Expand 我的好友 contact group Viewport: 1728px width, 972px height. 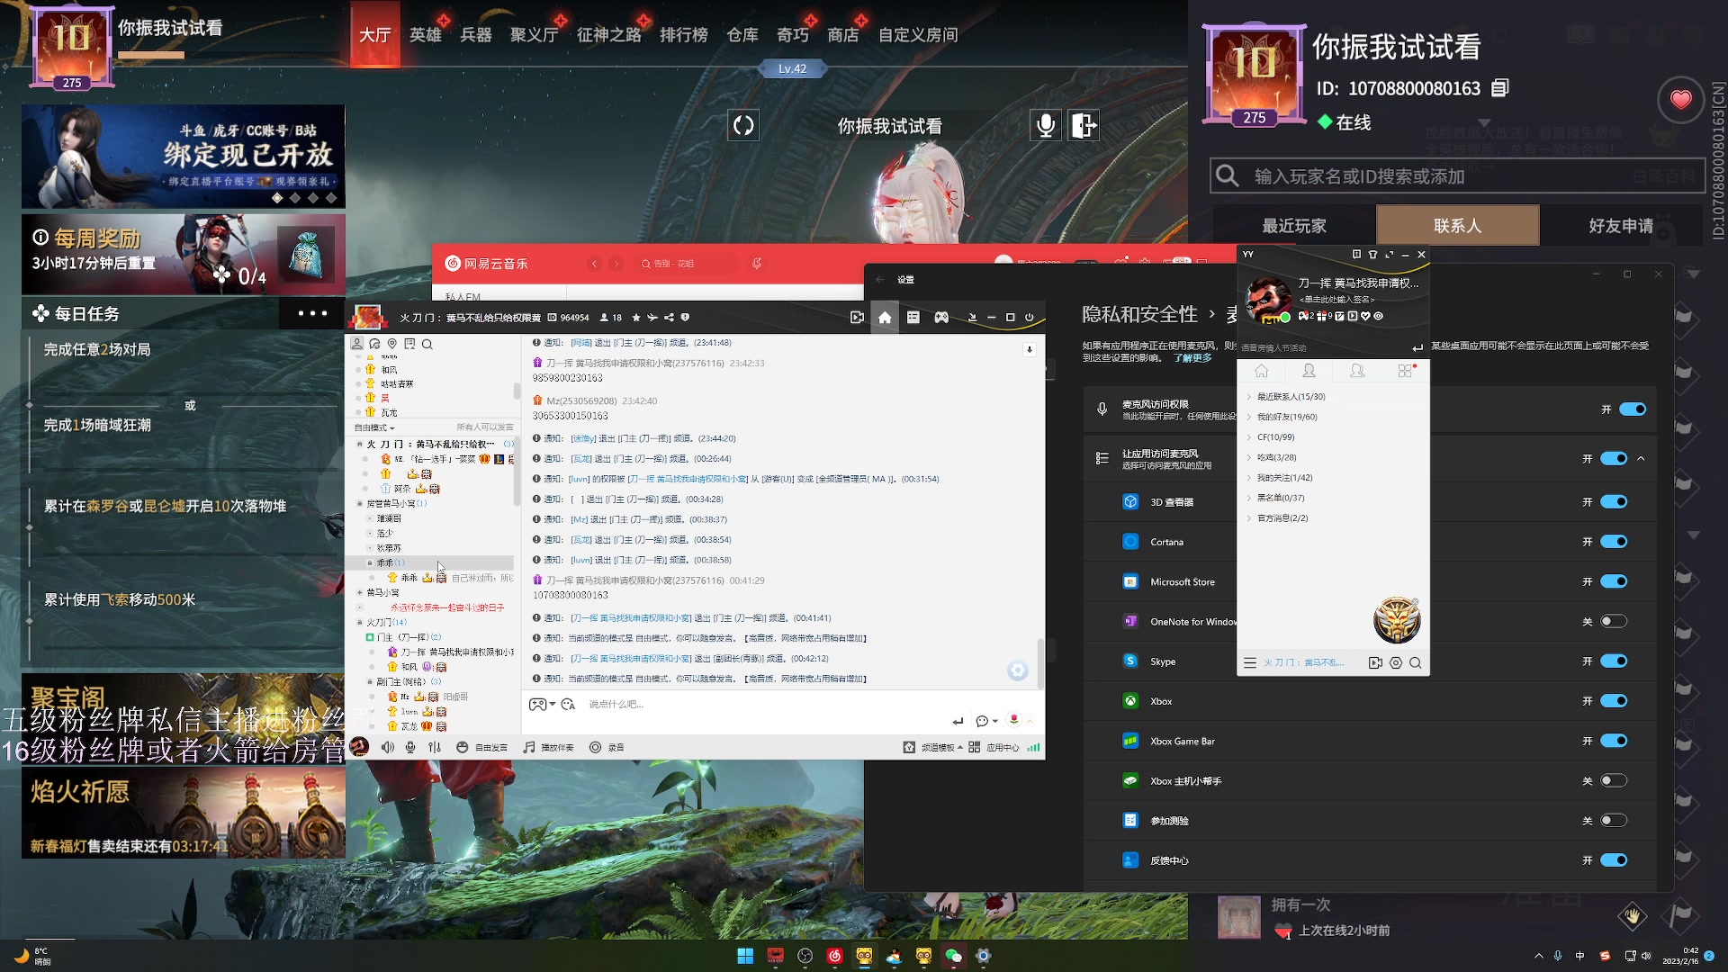click(1286, 417)
